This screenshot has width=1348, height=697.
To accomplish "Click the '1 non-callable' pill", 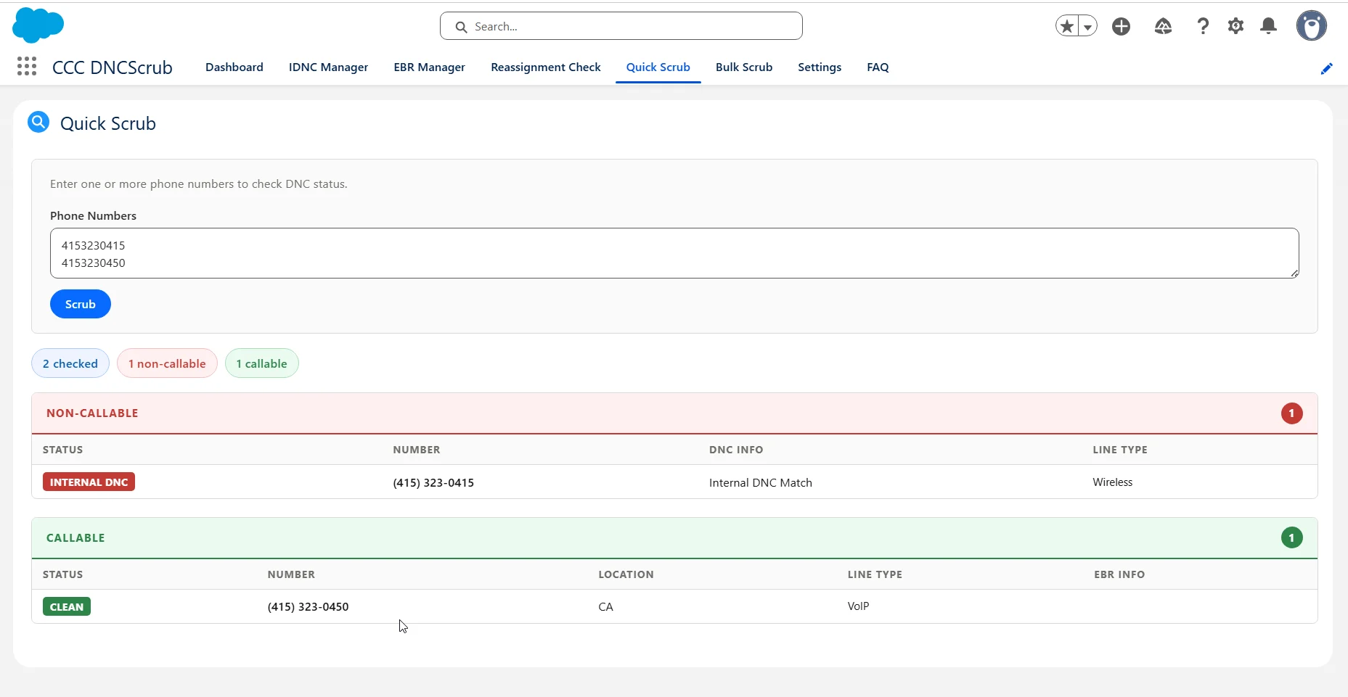I will tap(167, 363).
